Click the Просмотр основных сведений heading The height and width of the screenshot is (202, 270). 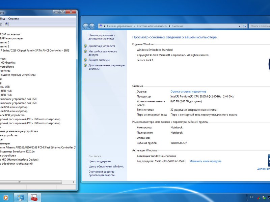pos(174,37)
